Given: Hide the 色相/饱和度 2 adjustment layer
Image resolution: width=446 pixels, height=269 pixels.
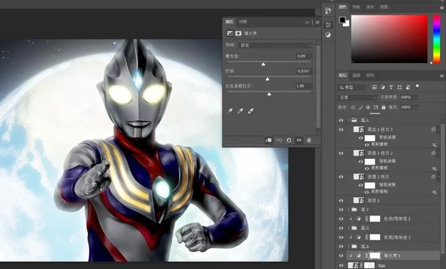Looking at the screenshot, I should pyautogui.click(x=341, y=219).
